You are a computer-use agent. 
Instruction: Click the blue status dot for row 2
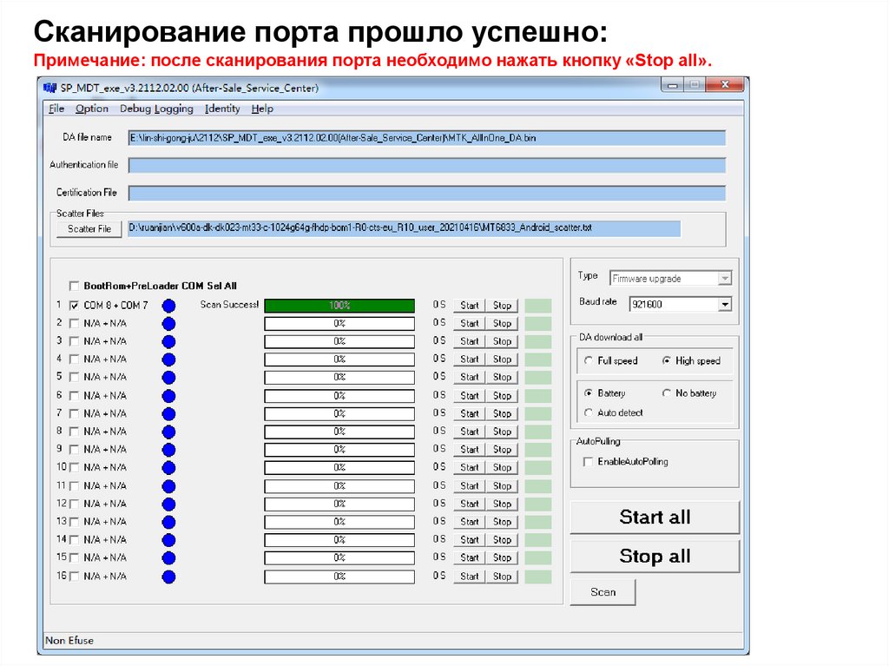pos(168,324)
